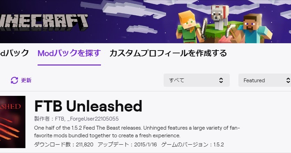Screen dimensions: 291x153
Task: Open the カスタムプロフィールを作成する tab
Action: pos(168,53)
